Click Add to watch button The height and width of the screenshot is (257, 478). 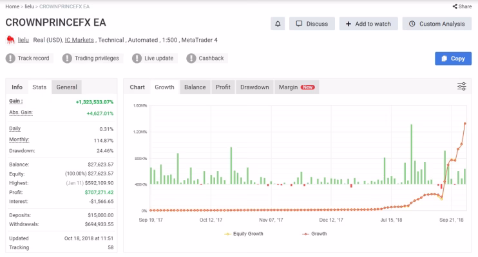pos(368,24)
